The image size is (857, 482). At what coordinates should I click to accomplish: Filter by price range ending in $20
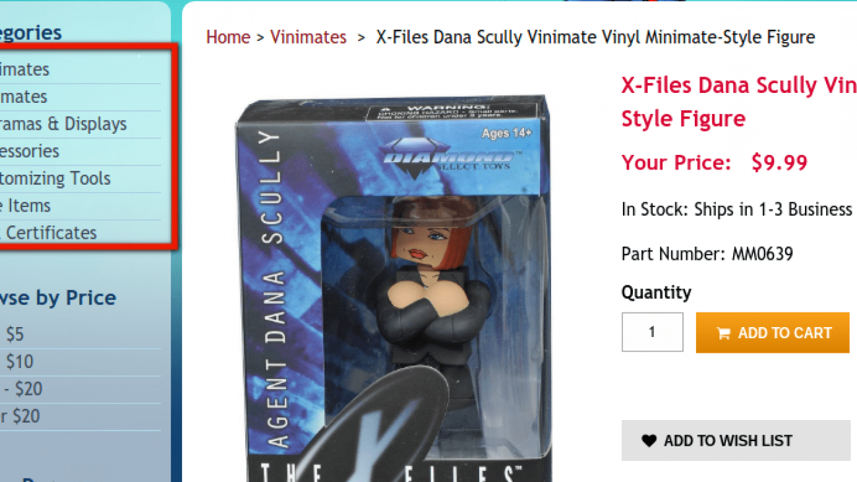point(21,389)
